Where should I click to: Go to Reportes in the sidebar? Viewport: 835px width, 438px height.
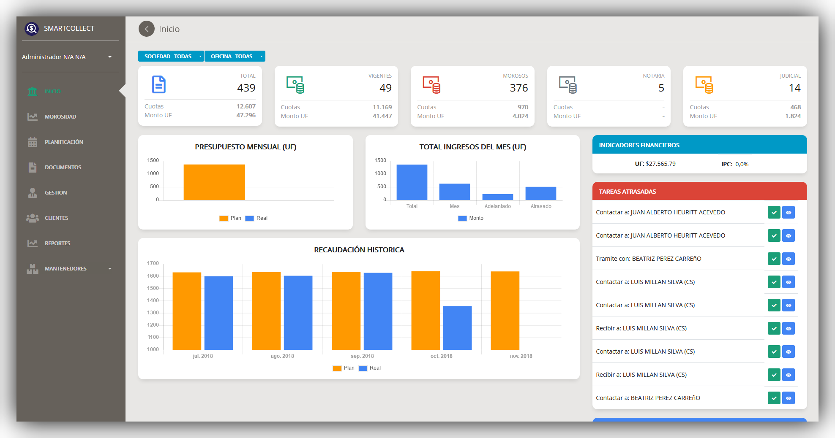[x=57, y=243]
